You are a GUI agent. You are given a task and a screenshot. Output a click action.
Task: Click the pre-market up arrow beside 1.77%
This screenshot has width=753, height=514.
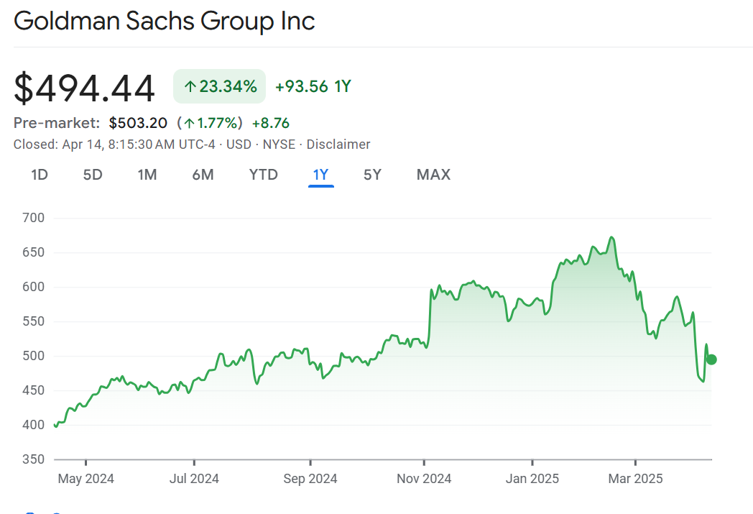pyautogui.click(x=189, y=123)
